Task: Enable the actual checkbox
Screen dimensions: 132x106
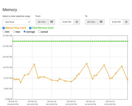Action: click(40, 32)
